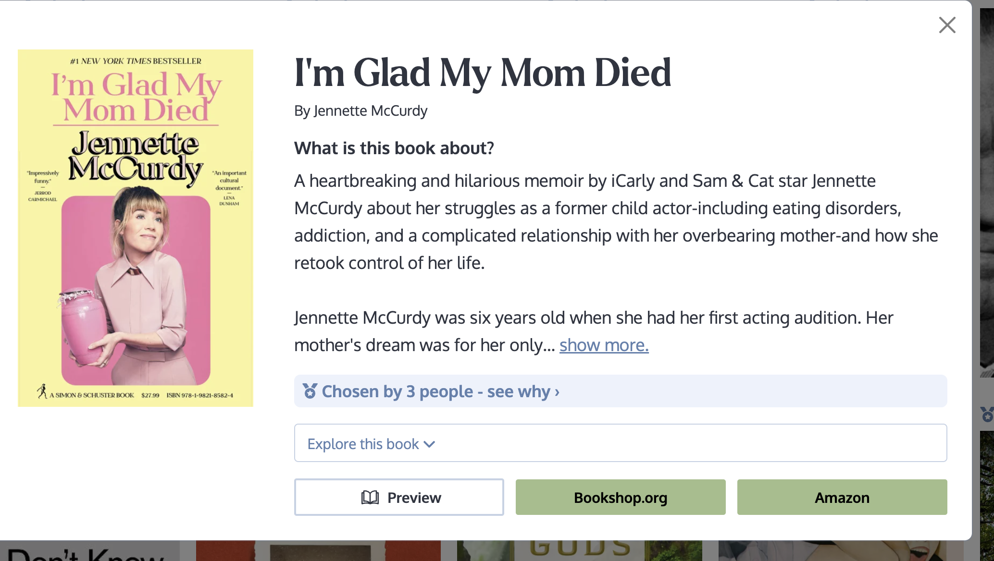Click the medal icon behind the popup's right edge
994x561 pixels.
pyautogui.click(x=987, y=414)
